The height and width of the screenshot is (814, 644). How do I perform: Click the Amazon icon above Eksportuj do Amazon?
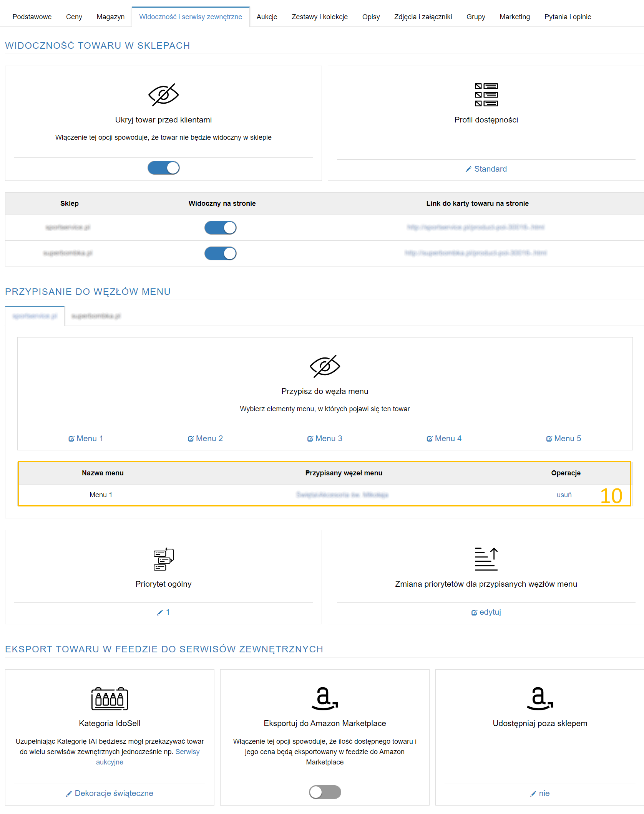tap(325, 698)
